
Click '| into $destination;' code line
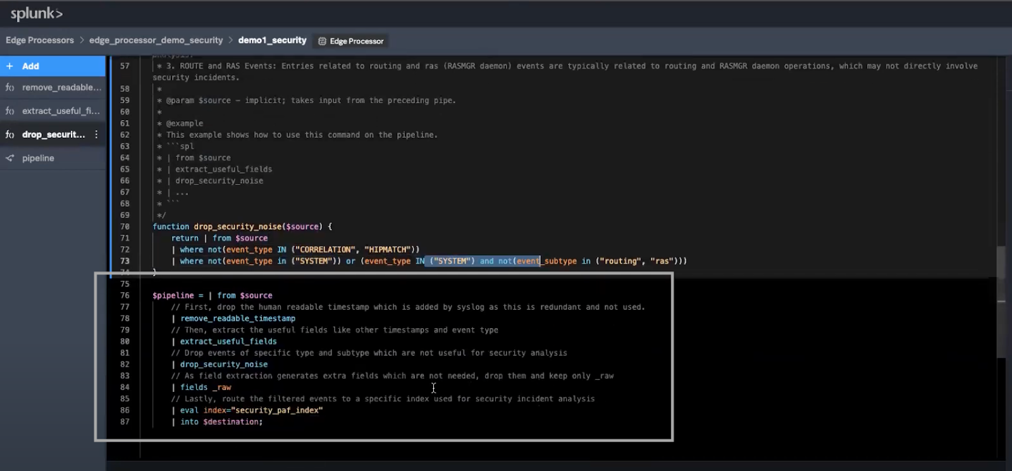(217, 422)
